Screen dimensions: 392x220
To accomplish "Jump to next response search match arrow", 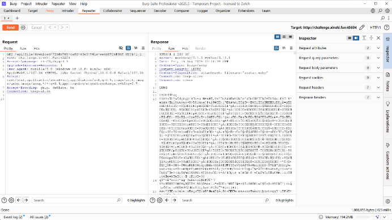I will pos(174,200).
